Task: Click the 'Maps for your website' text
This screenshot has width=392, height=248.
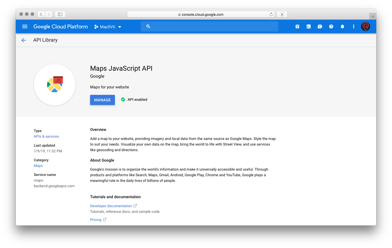Action: point(110,87)
